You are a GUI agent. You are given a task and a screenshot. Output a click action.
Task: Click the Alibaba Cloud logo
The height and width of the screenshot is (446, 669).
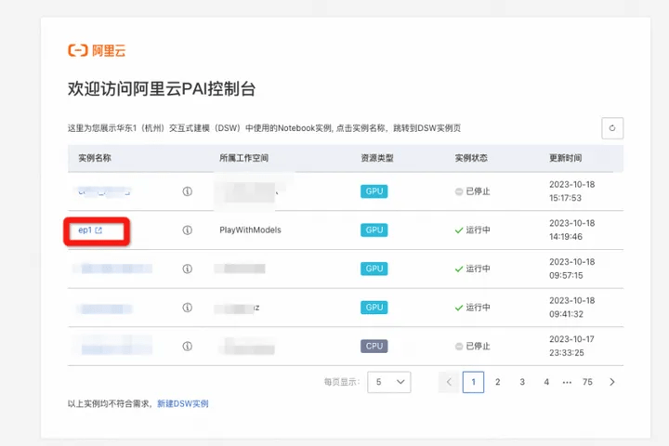point(97,50)
